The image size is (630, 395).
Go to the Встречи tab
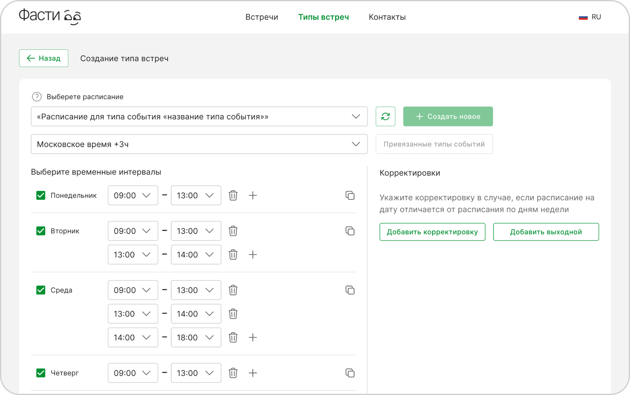click(262, 17)
